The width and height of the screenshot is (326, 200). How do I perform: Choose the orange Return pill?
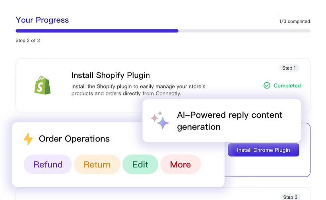tap(97, 165)
